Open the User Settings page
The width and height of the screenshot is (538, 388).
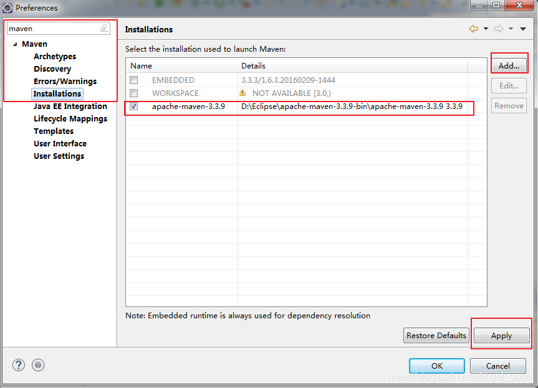click(x=59, y=156)
